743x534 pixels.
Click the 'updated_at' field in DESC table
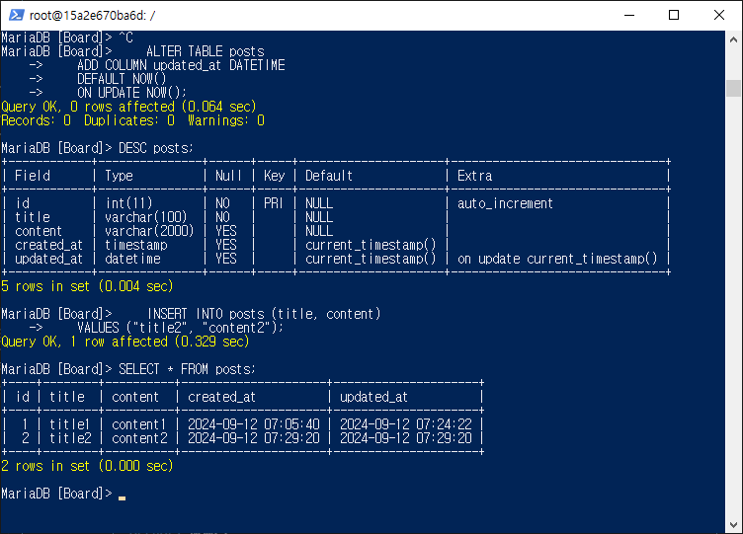pos(48,259)
